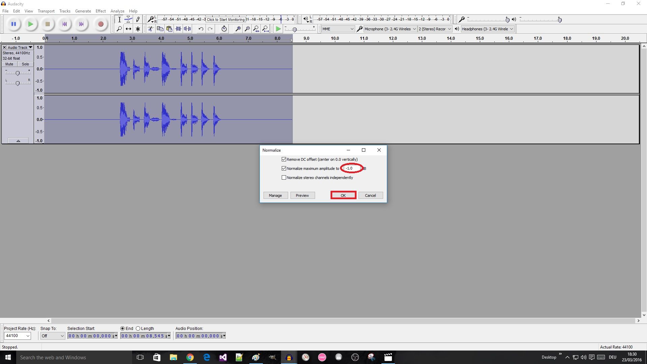Open the Audio Track dropdown menu
The height and width of the screenshot is (364, 647).
[30, 47]
